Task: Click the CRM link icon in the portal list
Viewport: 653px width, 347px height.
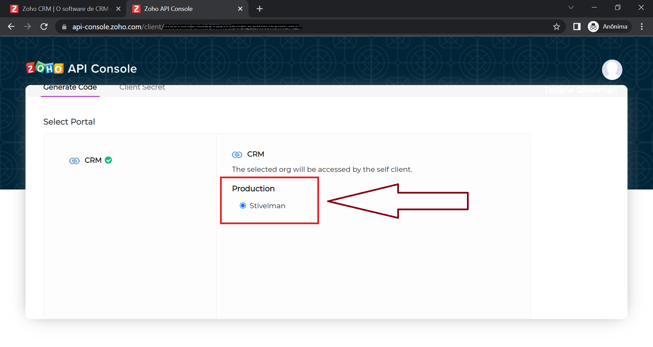Action: coord(74,161)
